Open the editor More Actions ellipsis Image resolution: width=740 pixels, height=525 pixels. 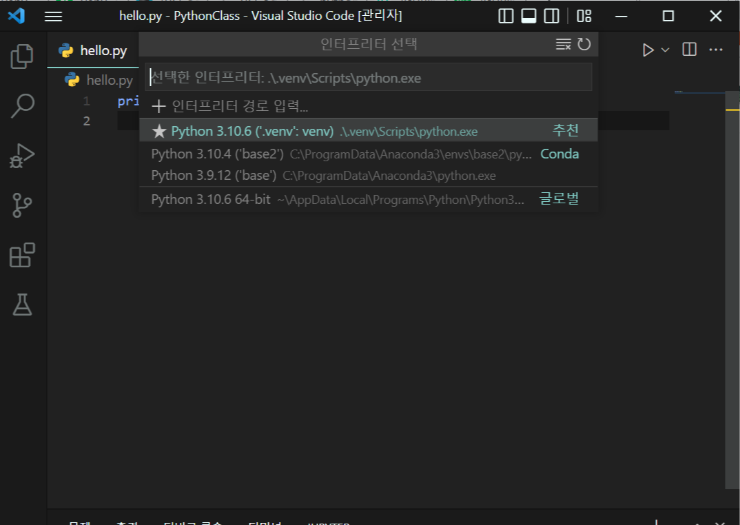click(x=716, y=49)
